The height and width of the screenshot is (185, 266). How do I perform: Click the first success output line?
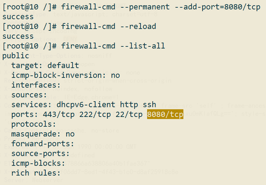[x=18, y=17]
